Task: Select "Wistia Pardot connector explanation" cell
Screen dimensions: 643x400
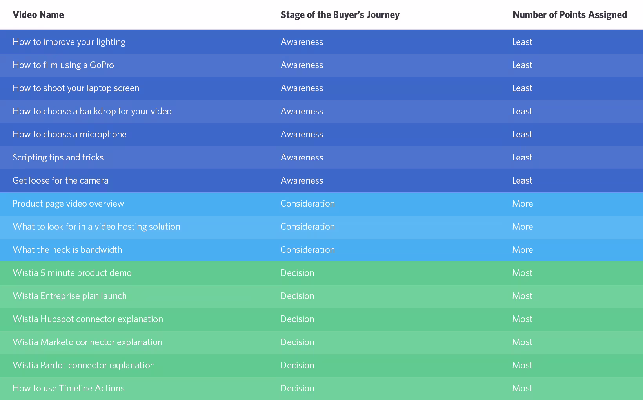Action: click(x=84, y=365)
